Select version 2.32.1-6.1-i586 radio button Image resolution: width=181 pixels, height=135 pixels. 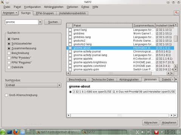click(71, 92)
